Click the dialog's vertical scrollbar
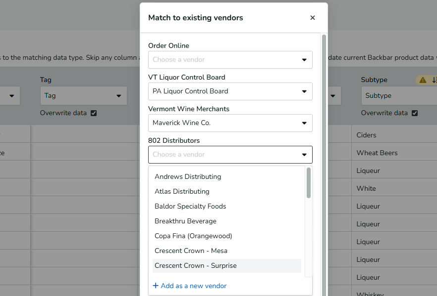Screen dimensions: 437x296 (x=324, y=165)
